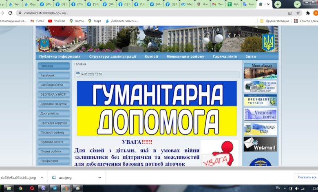Click the Президент України banner

[x=261, y=100]
